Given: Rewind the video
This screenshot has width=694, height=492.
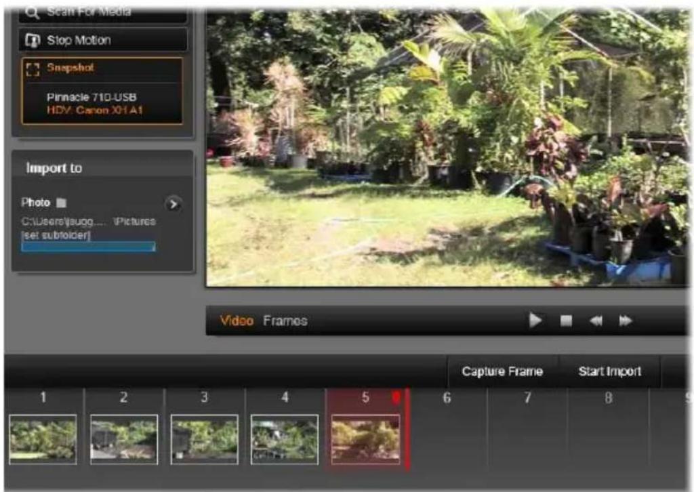Looking at the screenshot, I should pos(596,321).
